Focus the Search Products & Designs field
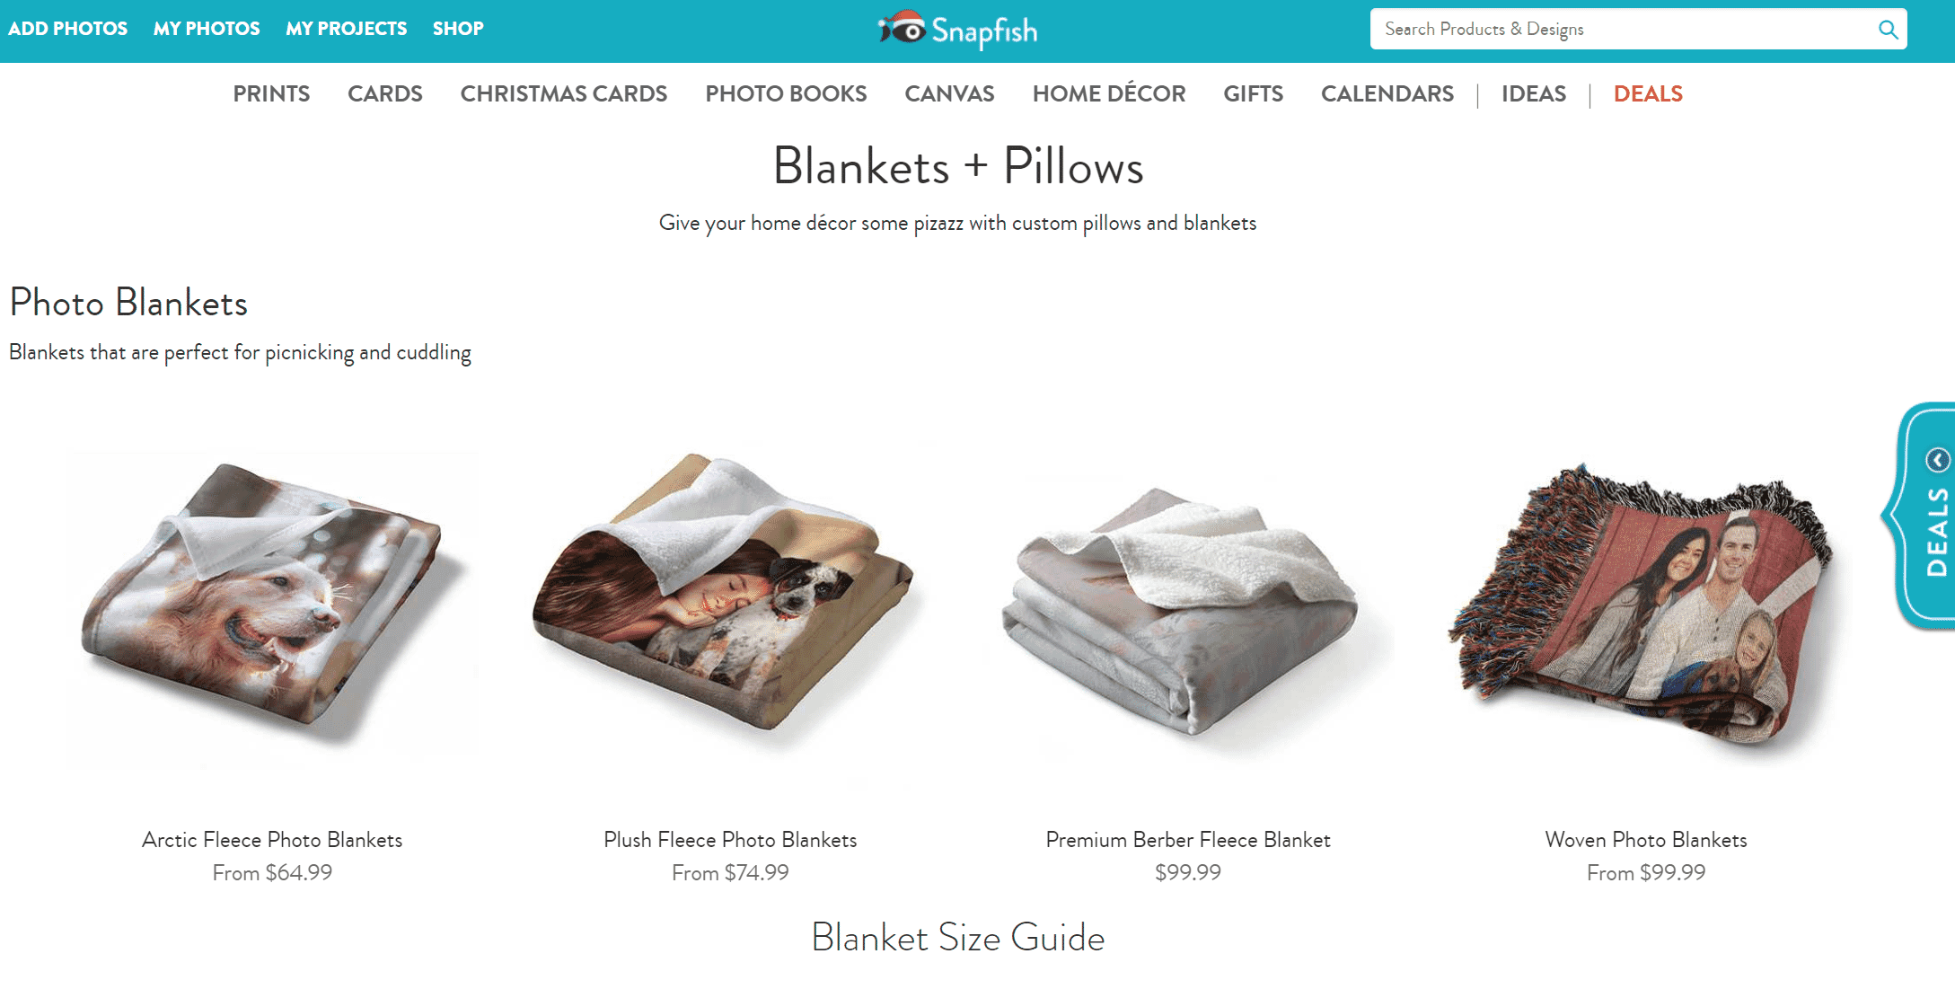Viewport: 1955px width, 989px height. click(1624, 29)
